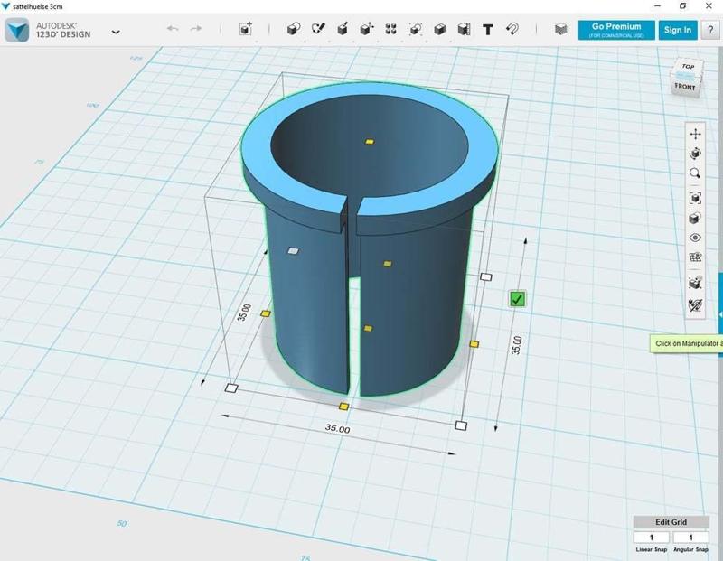Screen dimensions: 723x561
Task: Click the Go Premium button
Action: point(616,30)
